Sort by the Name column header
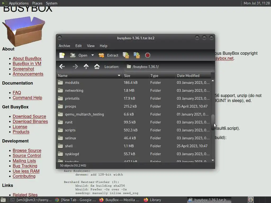Viewport: 271px width, 203px height. click(x=89, y=76)
